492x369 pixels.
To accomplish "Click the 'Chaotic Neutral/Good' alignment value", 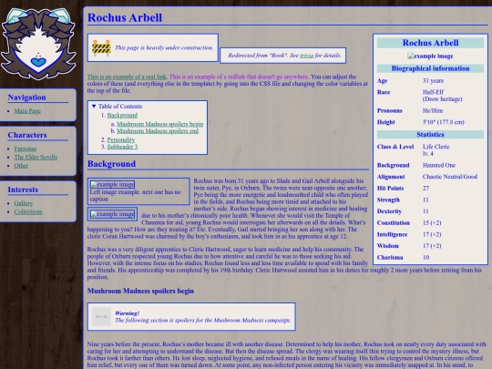I will click(x=450, y=177).
